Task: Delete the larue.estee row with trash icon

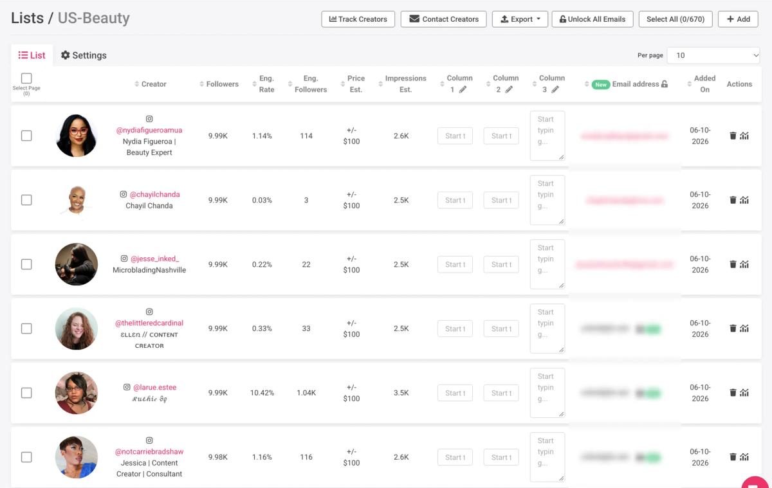Action: click(x=733, y=393)
